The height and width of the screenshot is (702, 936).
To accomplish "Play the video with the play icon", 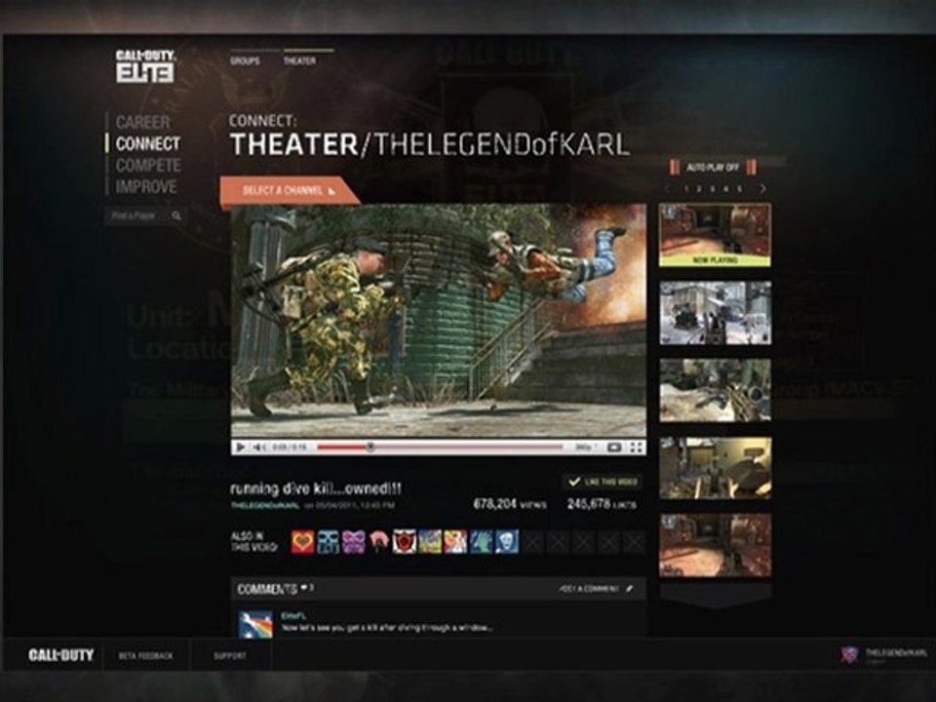I will click(x=240, y=448).
